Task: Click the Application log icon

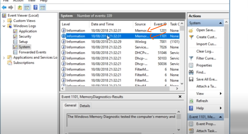Action: point(15,31)
